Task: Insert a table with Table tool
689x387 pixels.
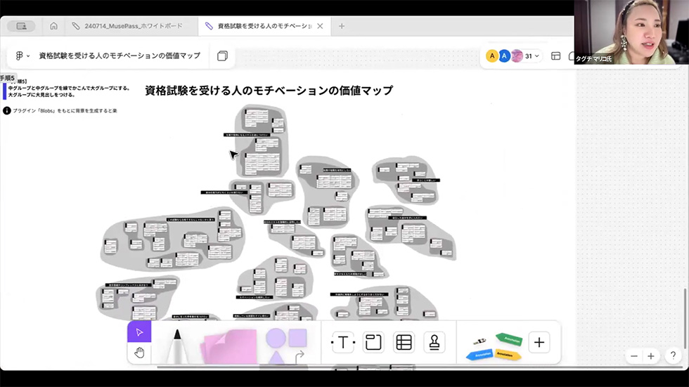Action: click(404, 342)
